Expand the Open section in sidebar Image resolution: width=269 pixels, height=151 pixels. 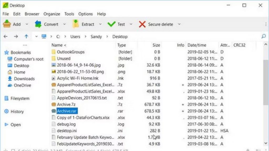[x=6, y=125]
